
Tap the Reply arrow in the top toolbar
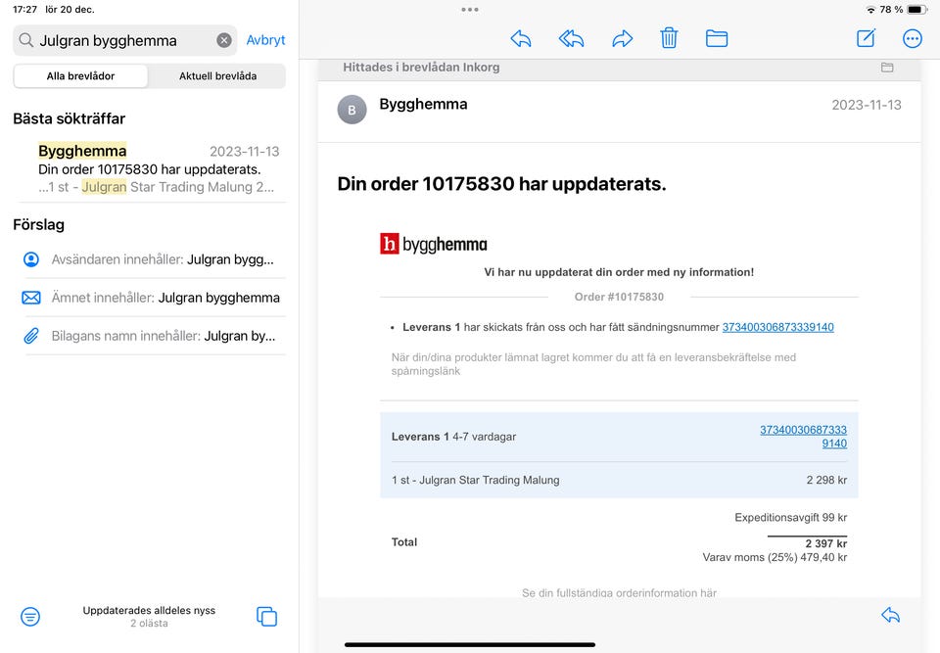click(520, 39)
